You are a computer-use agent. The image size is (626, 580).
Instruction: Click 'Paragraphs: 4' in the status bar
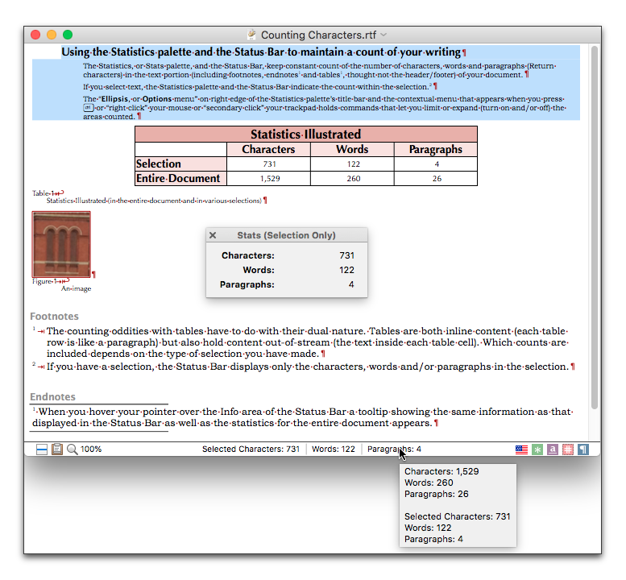394,449
